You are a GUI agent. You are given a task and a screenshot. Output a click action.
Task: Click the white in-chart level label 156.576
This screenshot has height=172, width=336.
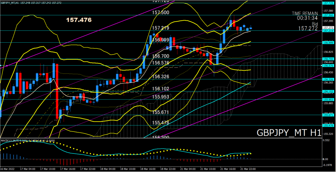tap(161, 63)
